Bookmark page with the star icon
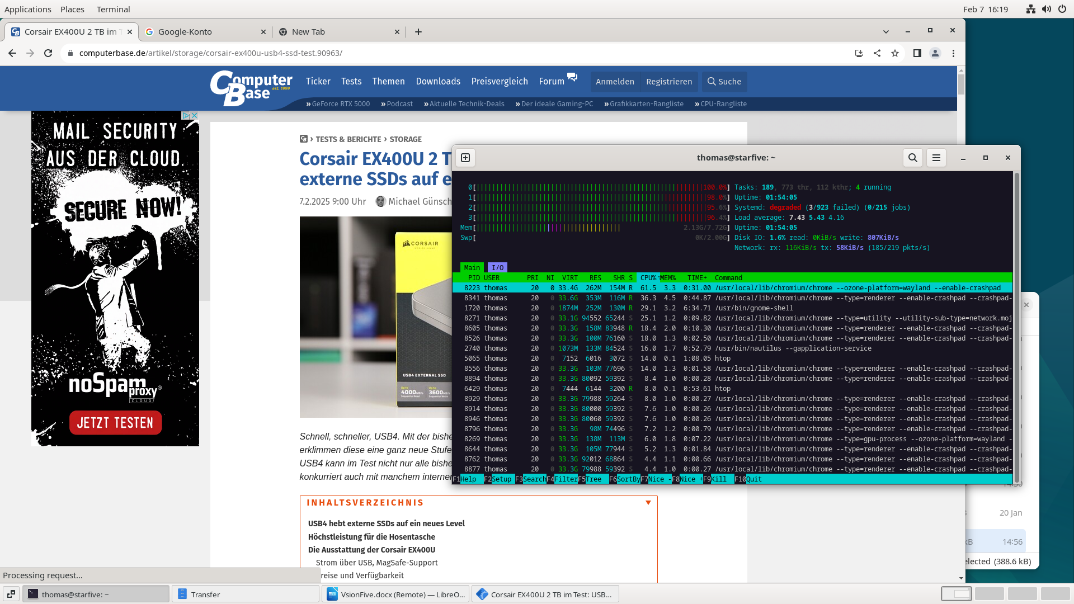This screenshot has height=604, width=1074. (x=895, y=53)
